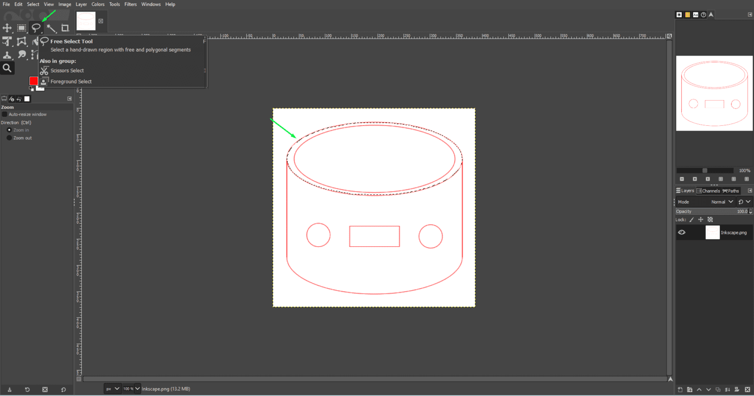
Task: Hide the Inkscape.png layer via the eye icon
Action: point(681,232)
